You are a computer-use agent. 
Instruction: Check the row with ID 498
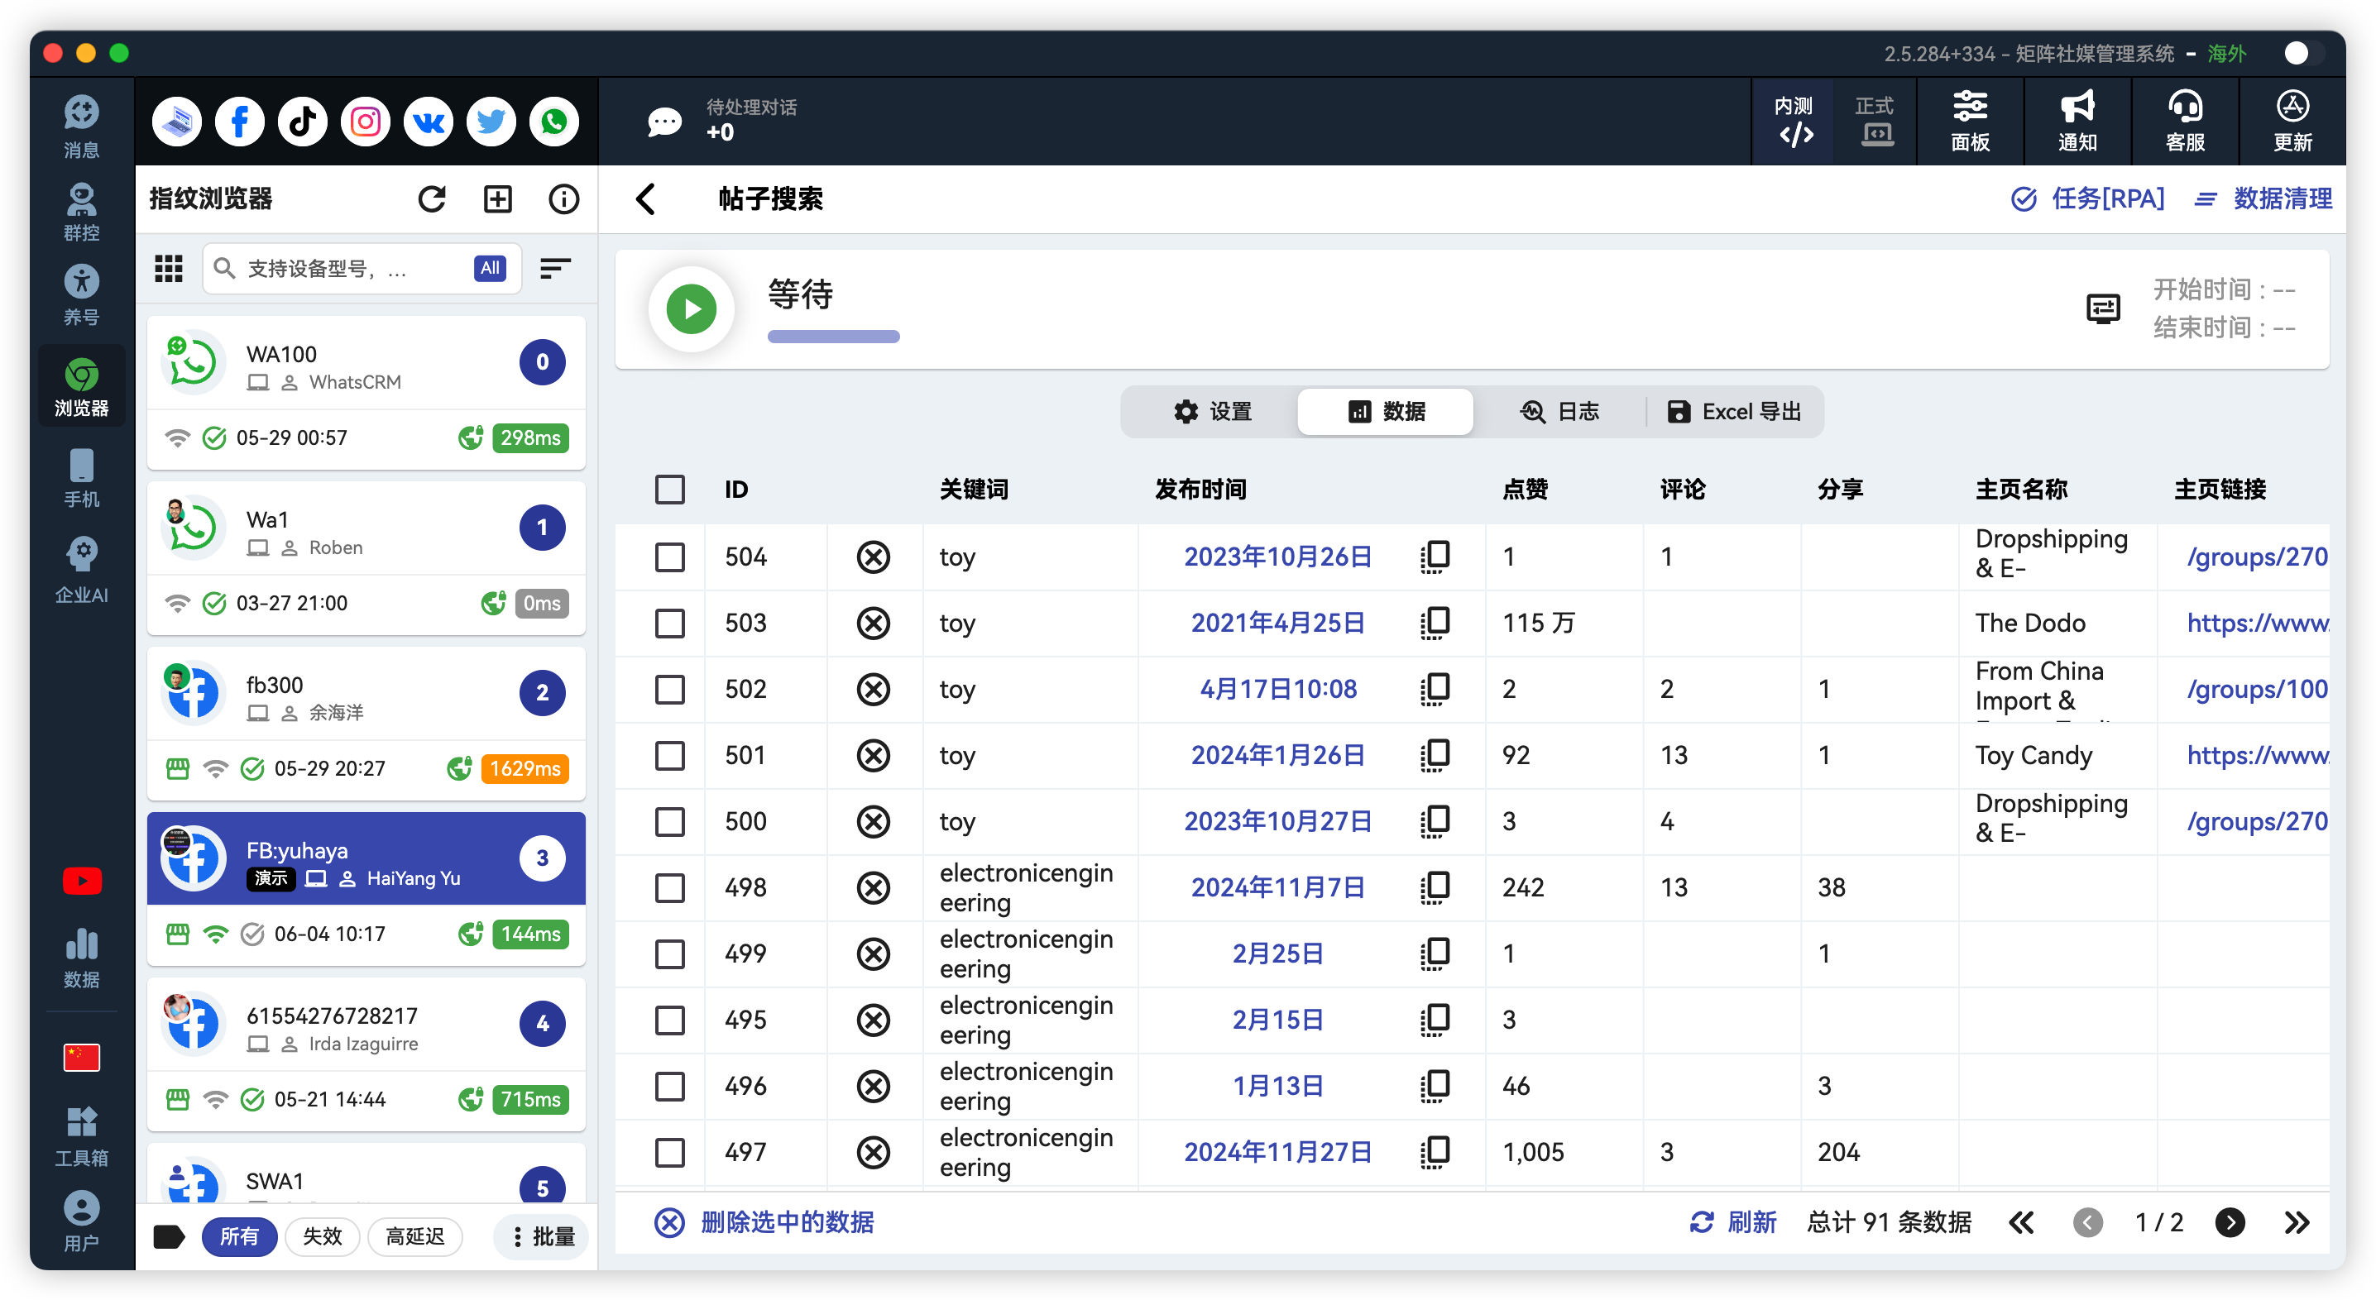(x=669, y=888)
